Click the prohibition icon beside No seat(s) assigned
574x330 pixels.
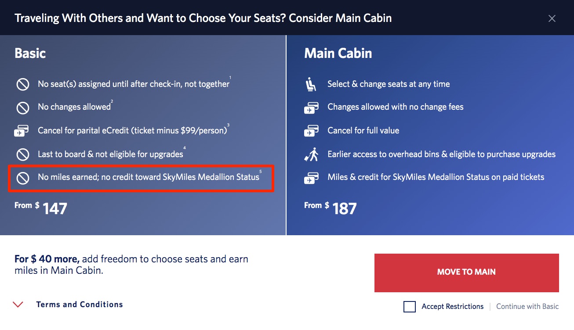coord(23,84)
